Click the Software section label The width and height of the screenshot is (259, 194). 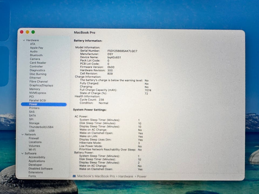click(x=30, y=153)
